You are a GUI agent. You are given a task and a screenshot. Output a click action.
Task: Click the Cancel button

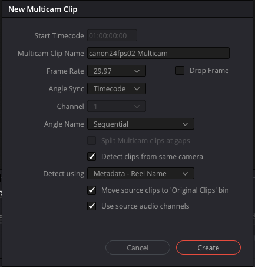[x=138, y=248]
